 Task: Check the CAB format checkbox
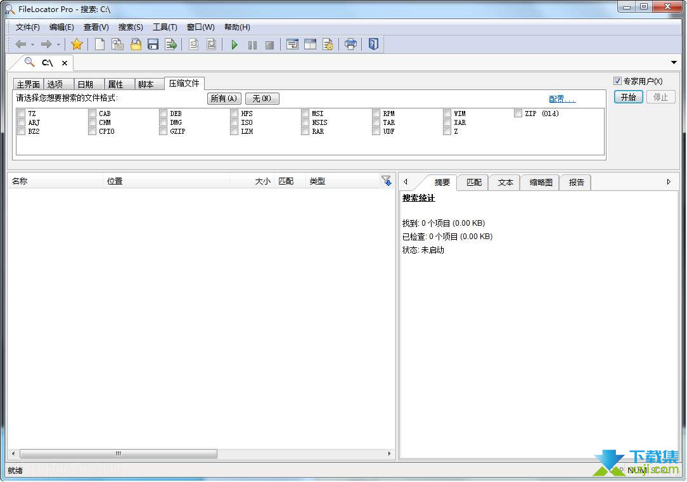92,113
